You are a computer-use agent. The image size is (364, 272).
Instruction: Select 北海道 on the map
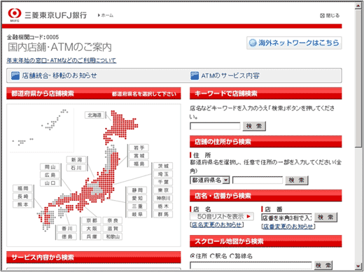[x=94, y=115]
